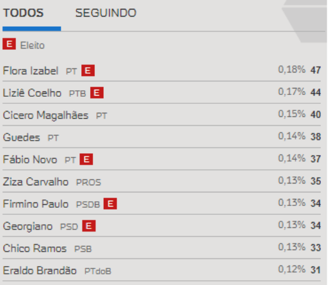
Task: Click the E badge next to Firmino Paulo
Action: click(x=110, y=204)
